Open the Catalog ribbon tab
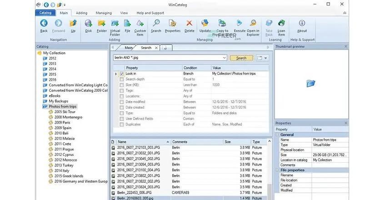Viewport: 380px width, 200px height. pos(45,13)
